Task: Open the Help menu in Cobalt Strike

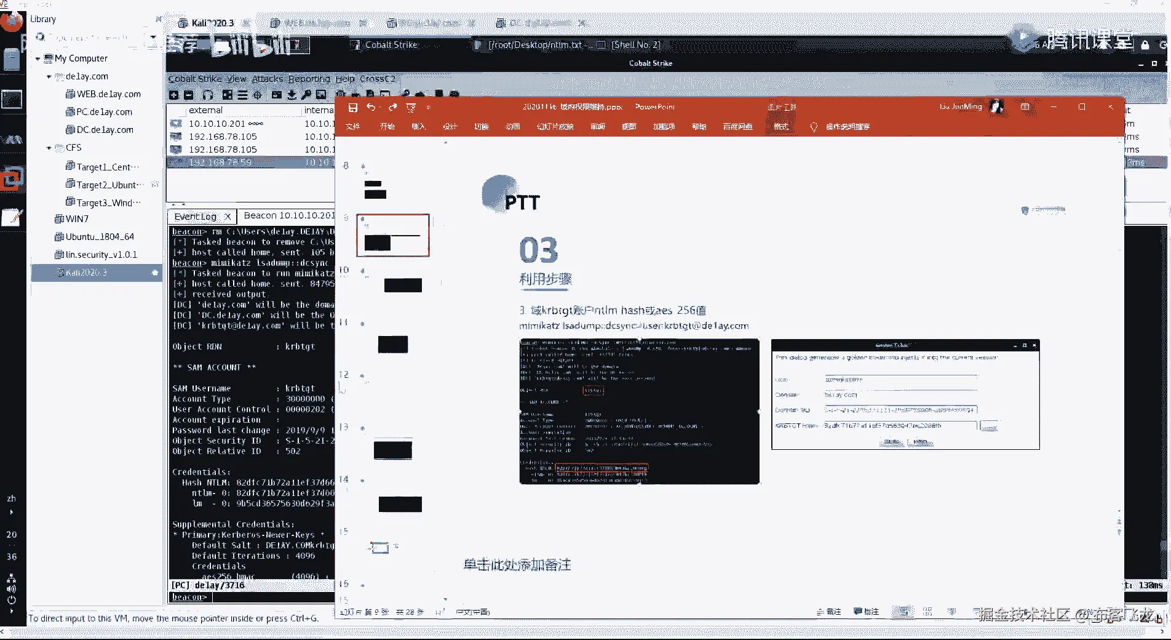Action: 345,79
